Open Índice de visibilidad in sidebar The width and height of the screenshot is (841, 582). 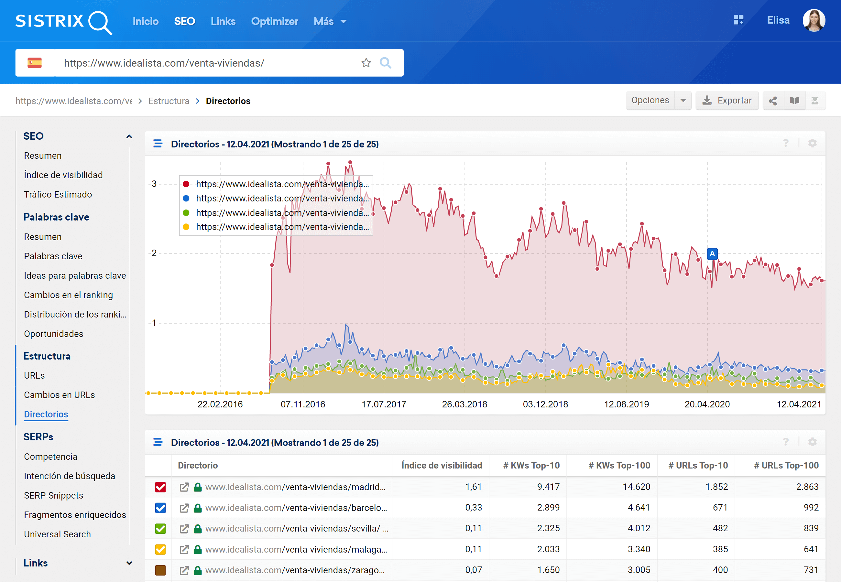[x=63, y=175]
